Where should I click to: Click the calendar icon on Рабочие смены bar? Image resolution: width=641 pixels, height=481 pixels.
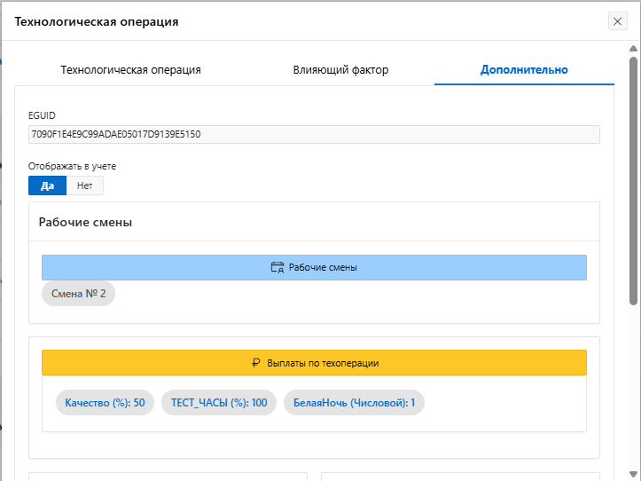coord(277,267)
